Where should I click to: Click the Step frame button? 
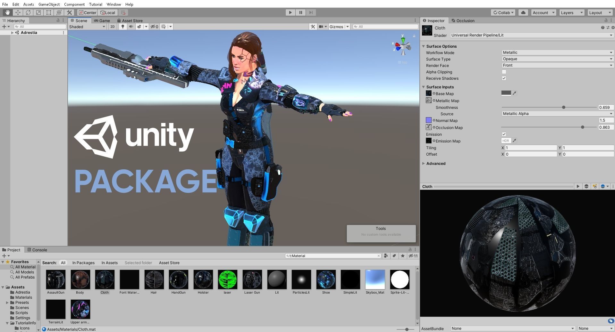(311, 12)
